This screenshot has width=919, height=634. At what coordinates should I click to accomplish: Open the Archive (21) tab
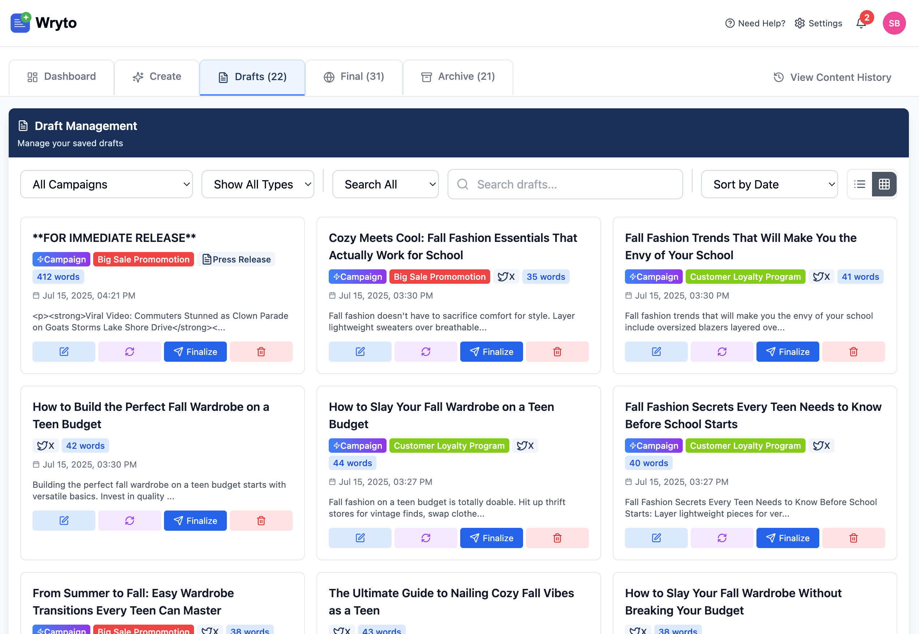coord(458,76)
